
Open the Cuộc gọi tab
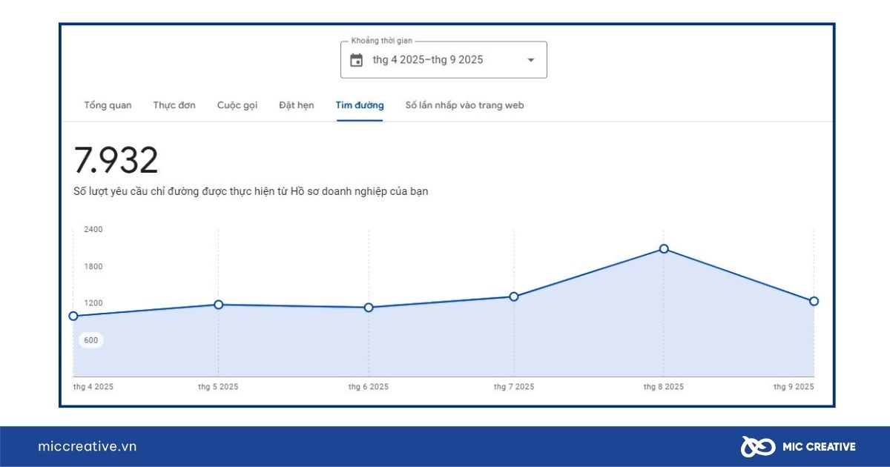pyautogui.click(x=237, y=105)
